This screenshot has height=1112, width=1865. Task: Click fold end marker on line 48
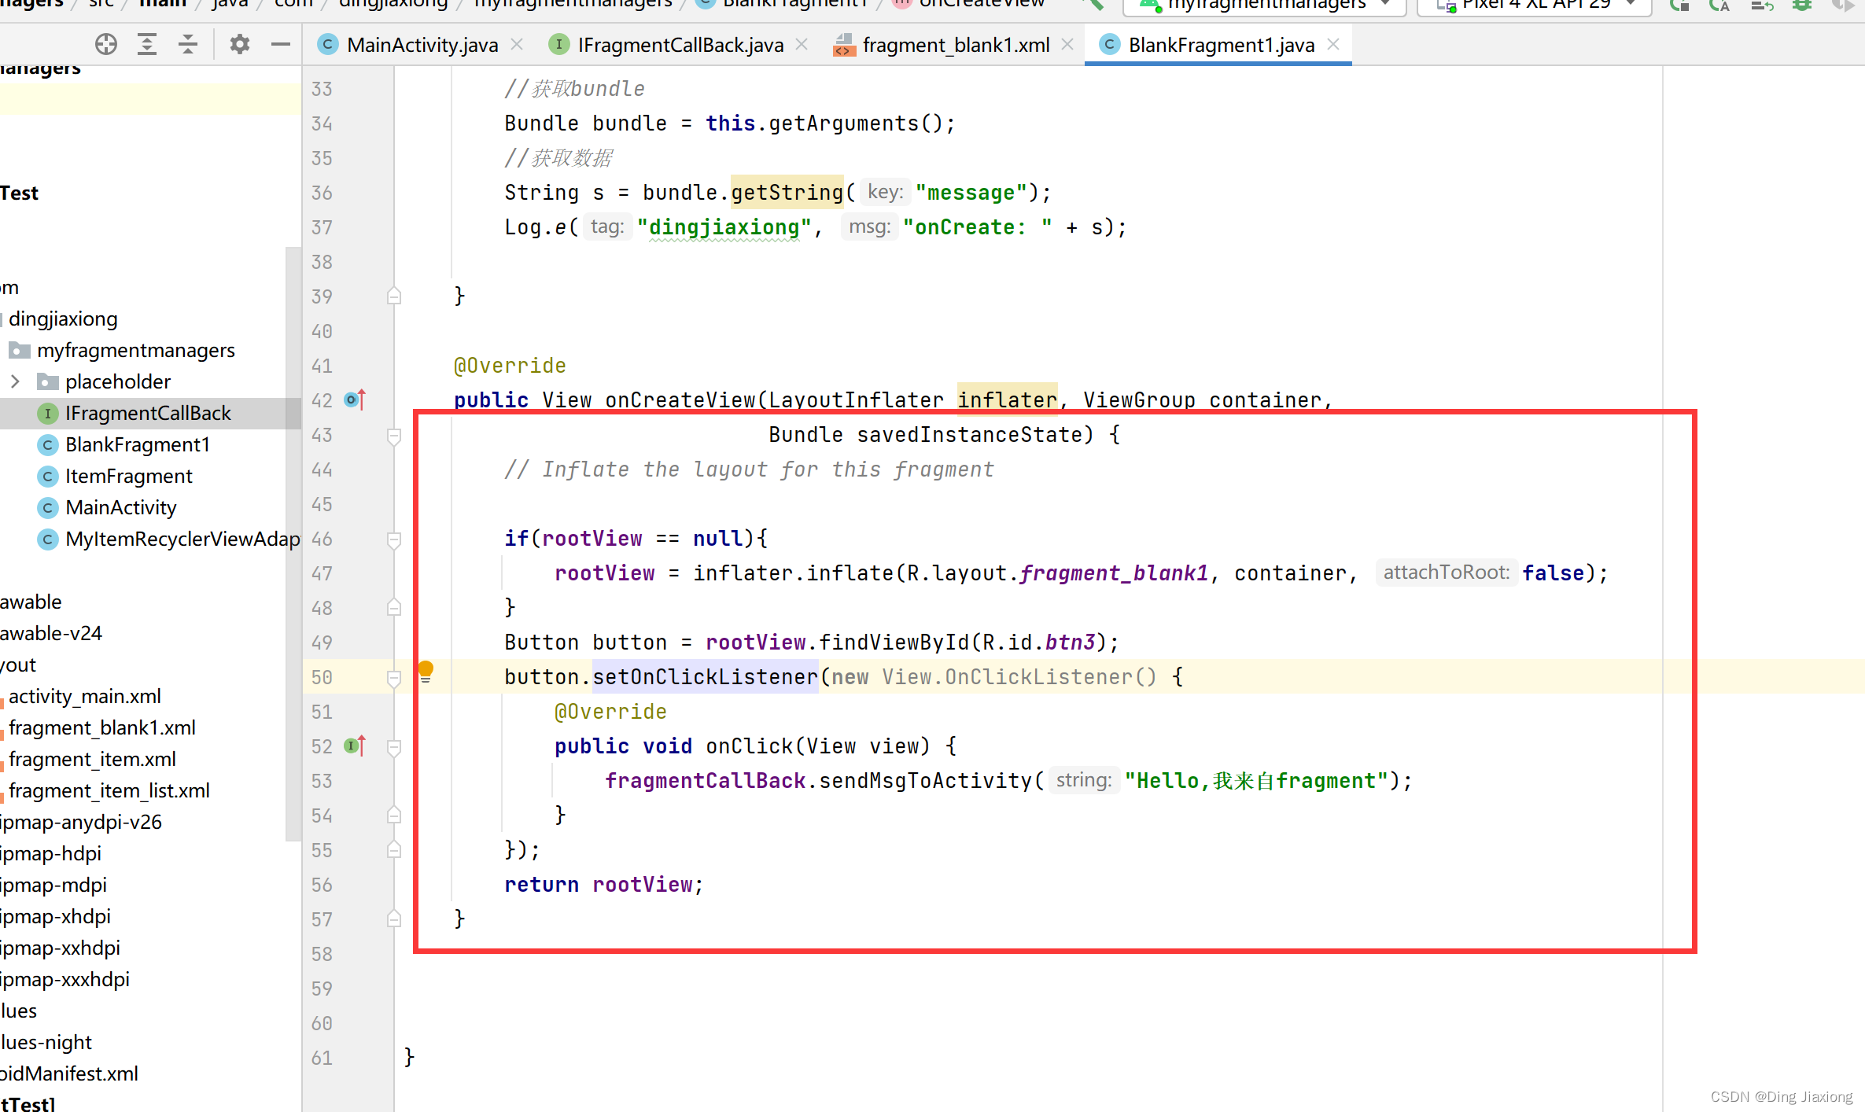pyautogui.click(x=394, y=607)
